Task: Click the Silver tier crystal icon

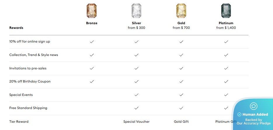Action: coord(136,11)
